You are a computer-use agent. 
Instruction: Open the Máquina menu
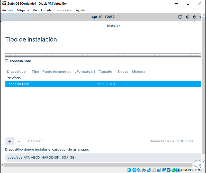pyautogui.click(x=23, y=10)
